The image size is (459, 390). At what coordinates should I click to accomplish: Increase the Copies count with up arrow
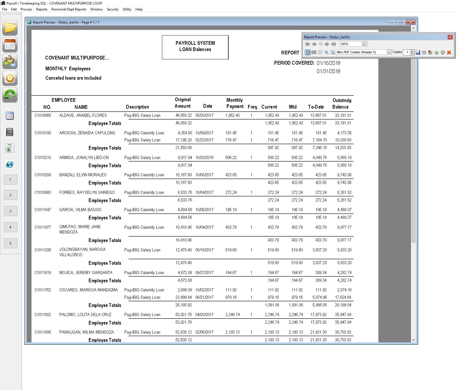click(412, 51)
